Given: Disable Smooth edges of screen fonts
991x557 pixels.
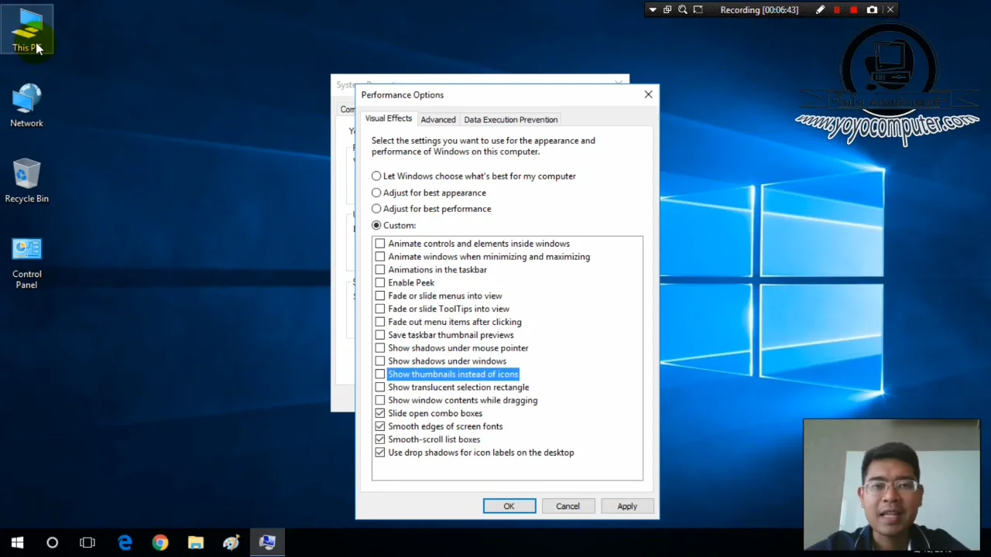Looking at the screenshot, I should [380, 426].
